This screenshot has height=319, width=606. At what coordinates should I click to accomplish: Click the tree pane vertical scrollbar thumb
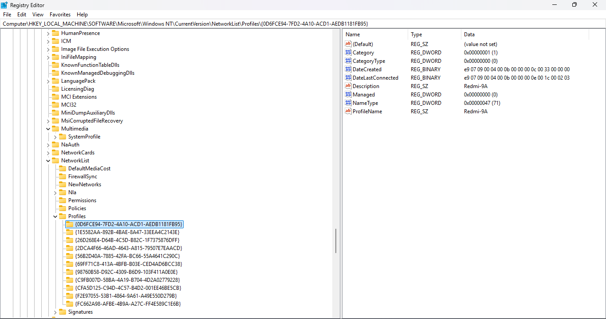pos(336,241)
